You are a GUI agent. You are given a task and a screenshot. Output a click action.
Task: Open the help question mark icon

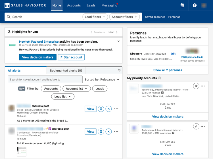195,5
